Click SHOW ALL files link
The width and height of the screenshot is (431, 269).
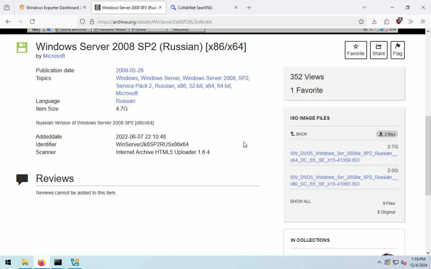coord(300,201)
